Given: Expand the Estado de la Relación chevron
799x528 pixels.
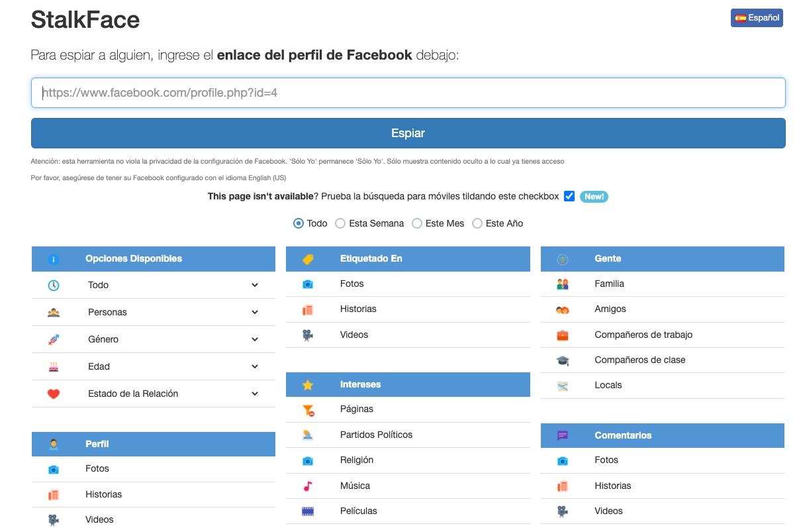Looking at the screenshot, I should pyautogui.click(x=255, y=394).
